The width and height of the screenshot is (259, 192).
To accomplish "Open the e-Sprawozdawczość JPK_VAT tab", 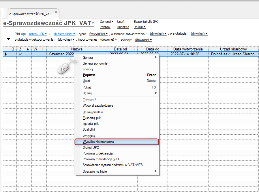I will (x=30, y=14).
